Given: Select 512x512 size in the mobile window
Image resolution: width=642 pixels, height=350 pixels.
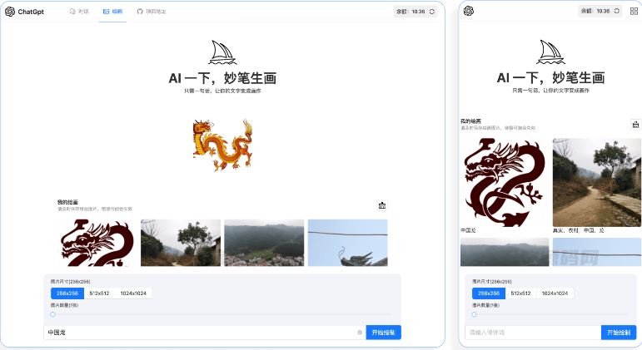Looking at the screenshot, I should (x=520, y=293).
